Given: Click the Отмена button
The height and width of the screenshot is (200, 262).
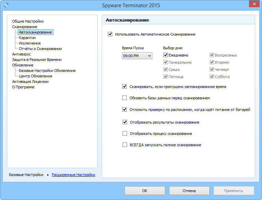Looking at the screenshot, I should tap(189, 191).
